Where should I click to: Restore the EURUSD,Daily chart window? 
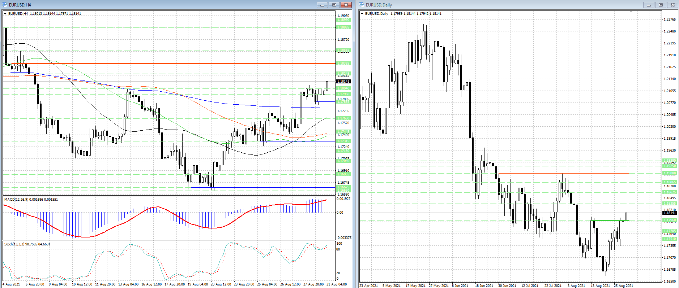pyautogui.click(x=661, y=5)
